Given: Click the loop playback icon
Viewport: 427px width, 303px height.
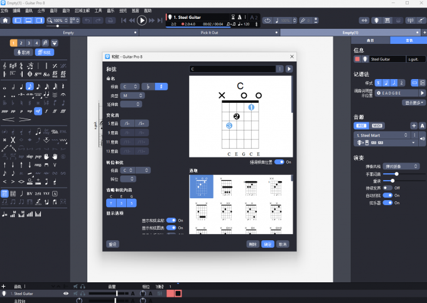Looking at the screenshot, I should point(268,20).
